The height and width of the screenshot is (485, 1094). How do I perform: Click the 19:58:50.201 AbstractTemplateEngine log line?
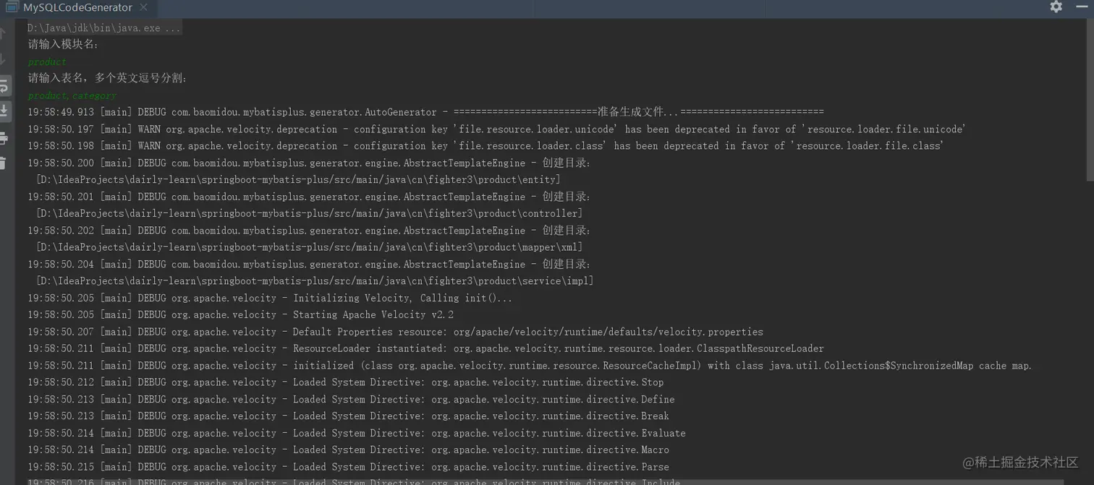[309, 197]
